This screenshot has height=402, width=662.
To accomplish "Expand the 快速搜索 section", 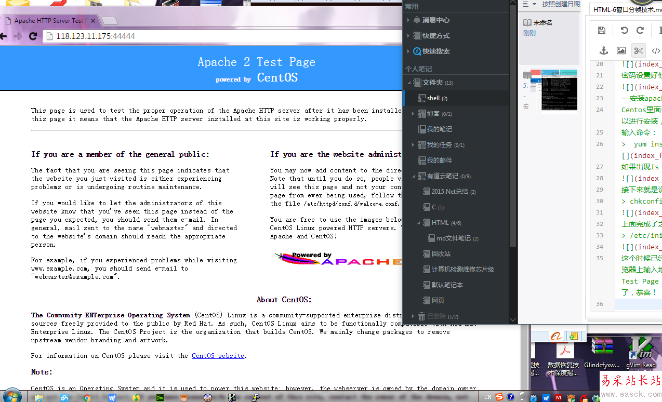I will (408, 51).
